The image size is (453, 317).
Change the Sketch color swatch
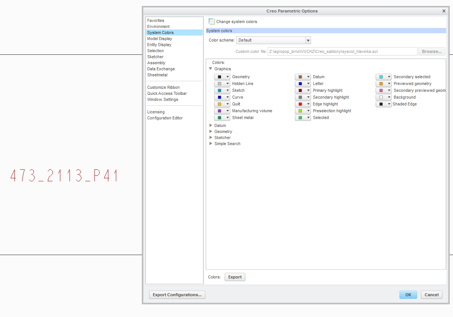pyautogui.click(x=222, y=90)
